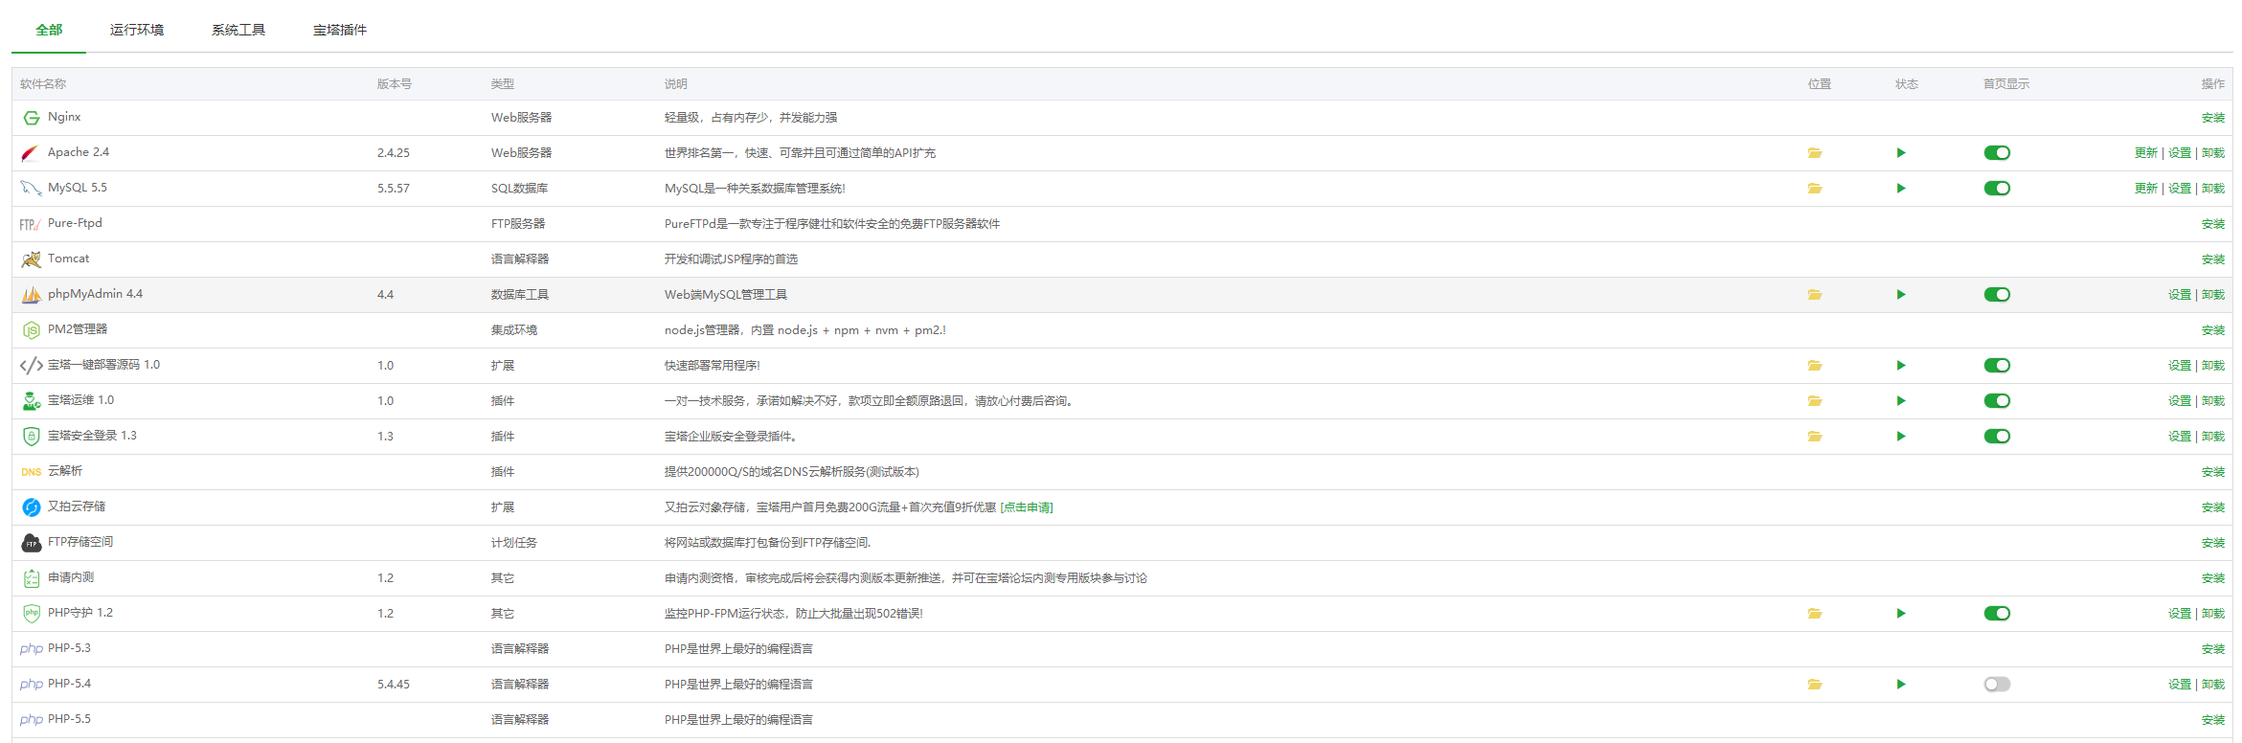
Task: Click the Nginx logo icon
Action: [32, 118]
